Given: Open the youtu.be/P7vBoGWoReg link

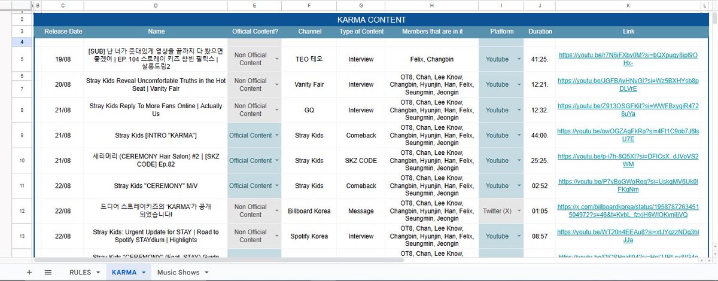Looking at the screenshot, I should (628, 186).
